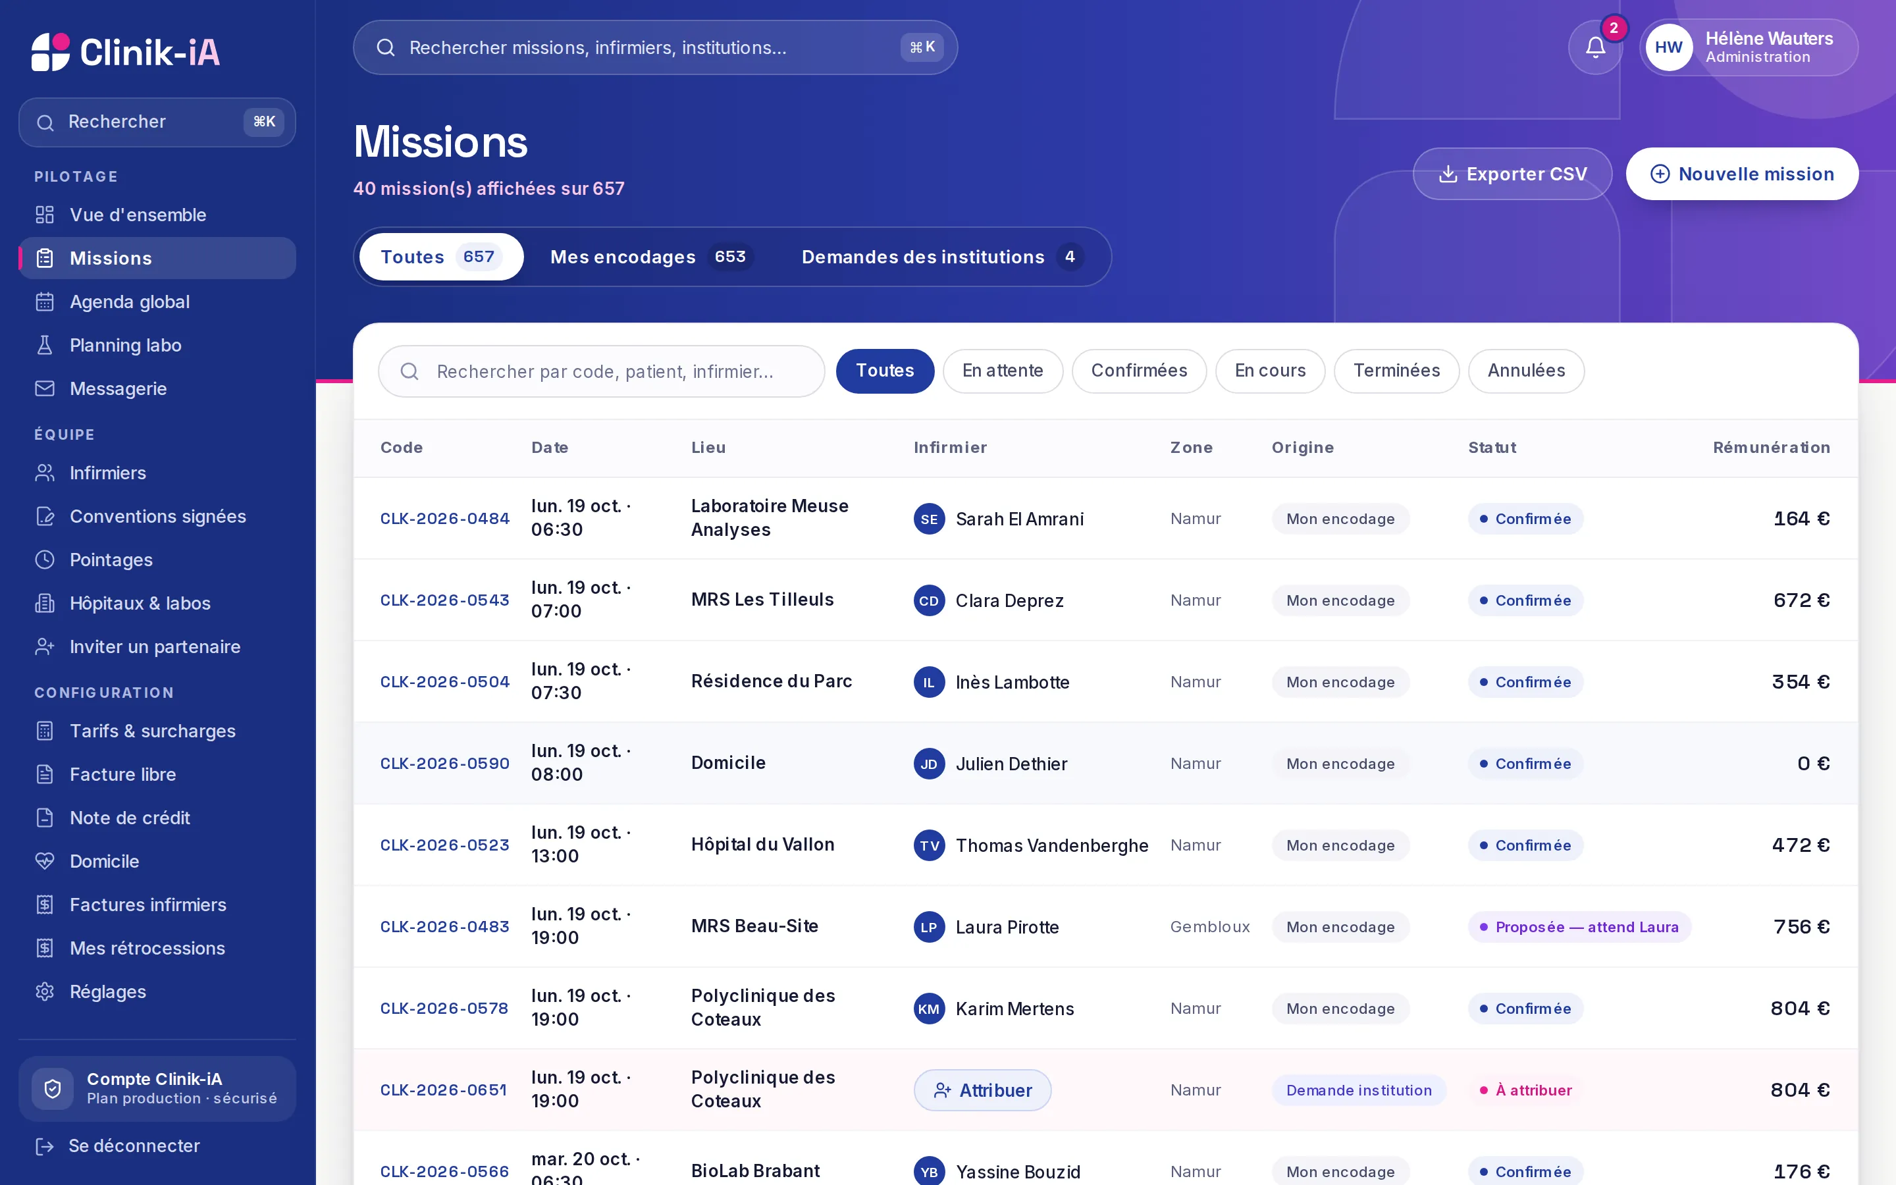Image resolution: width=1896 pixels, height=1185 pixels.
Task: Open Tarifs & surcharges settings
Action: coord(157,731)
